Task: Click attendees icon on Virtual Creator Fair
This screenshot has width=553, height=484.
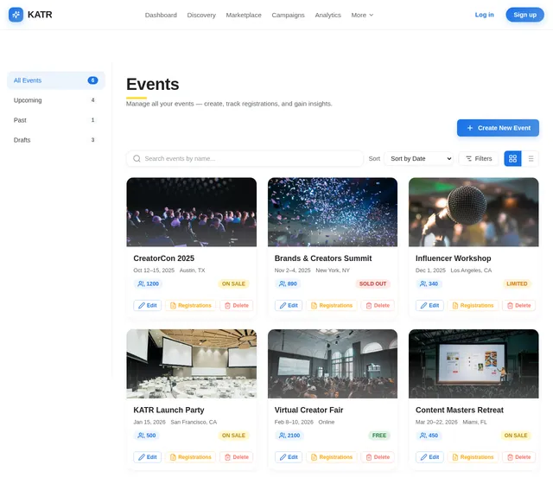Action: coord(283,436)
